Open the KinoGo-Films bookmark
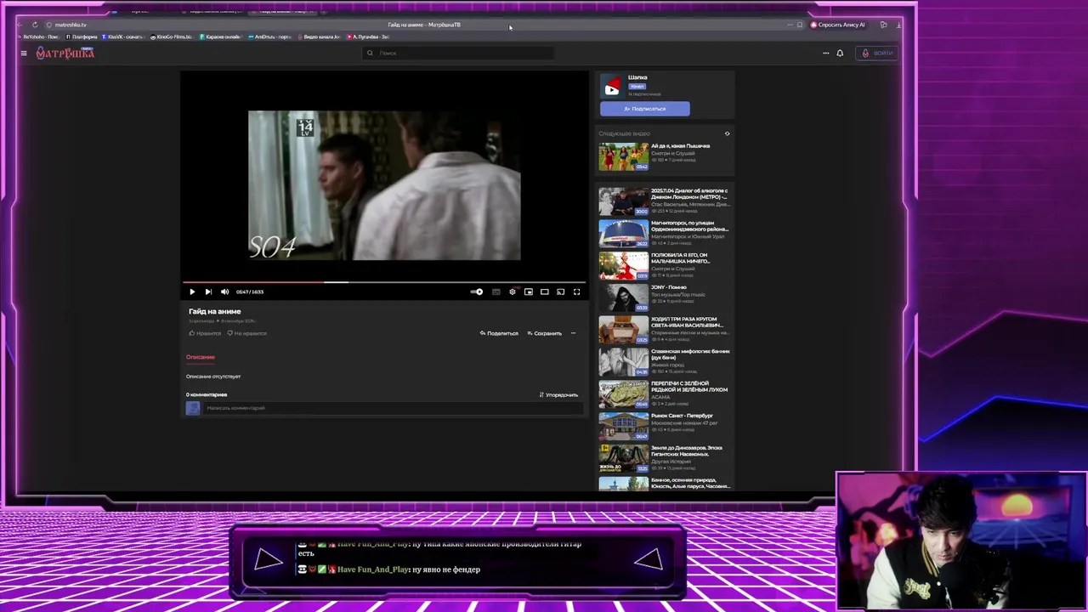 click(x=171, y=37)
